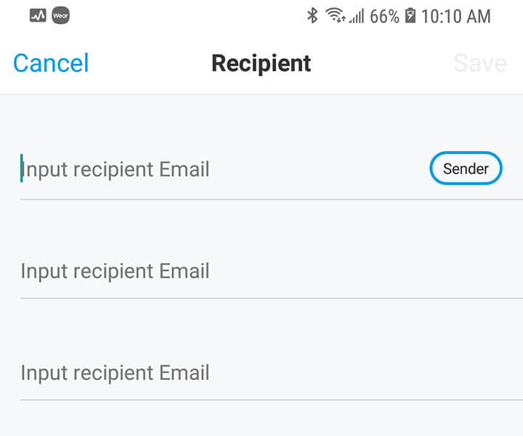523x436 pixels.
Task: Tap the Wi-Fi status icon
Action: coord(335,15)
